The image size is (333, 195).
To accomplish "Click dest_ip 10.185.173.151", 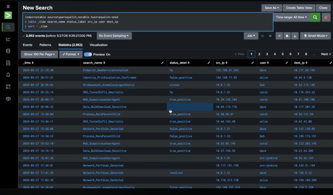I will click(305, 136).
